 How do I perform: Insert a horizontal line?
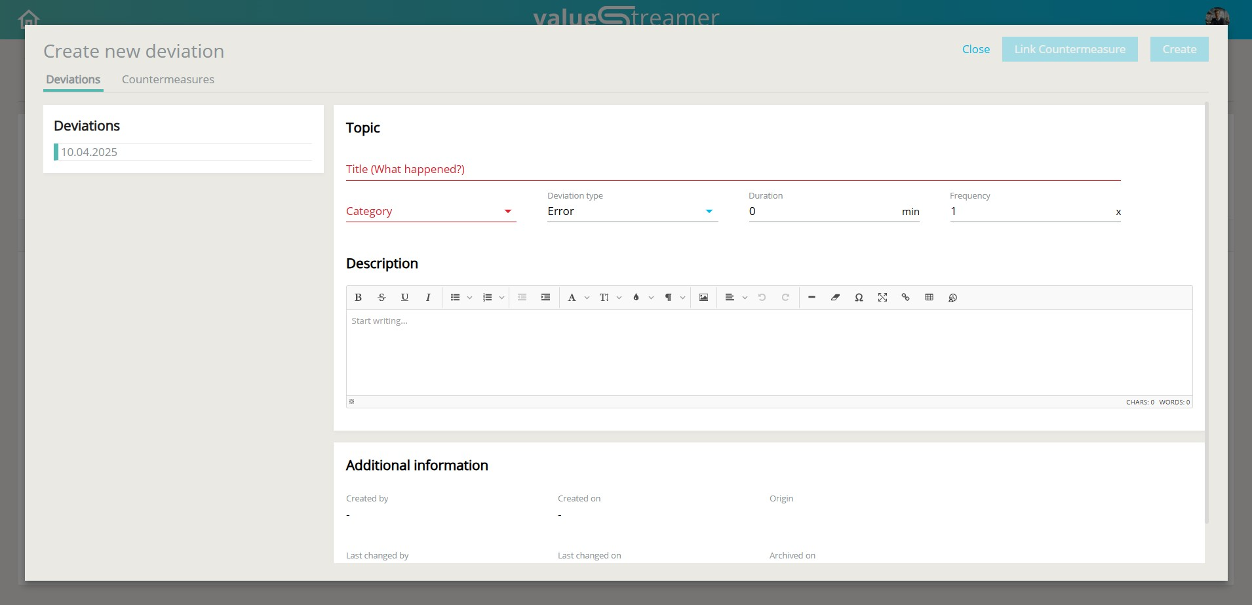[812, 298]
